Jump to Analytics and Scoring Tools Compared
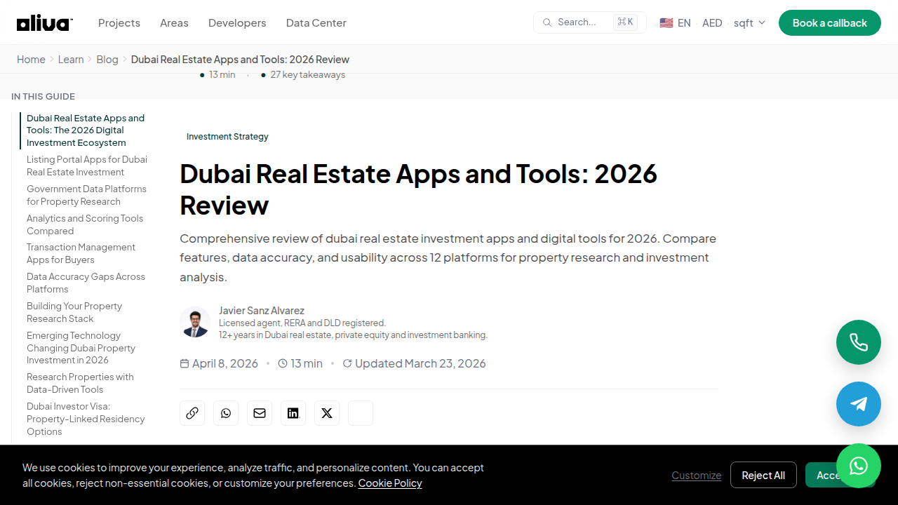Image resolution: width=898 pixels, height=505 pixels. pos(85,224)
